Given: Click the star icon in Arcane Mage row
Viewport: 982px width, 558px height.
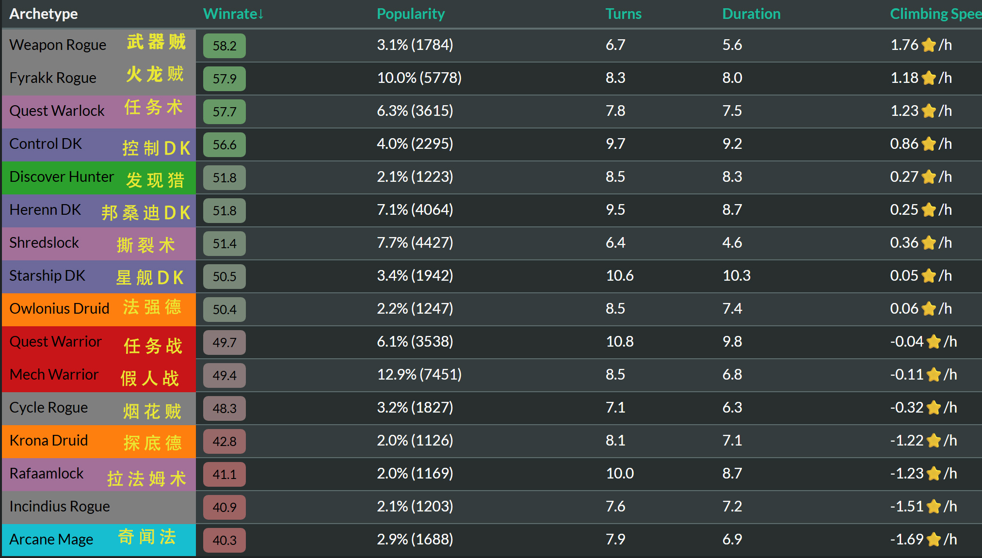Looking at the screenshot, I should [934, 540].
